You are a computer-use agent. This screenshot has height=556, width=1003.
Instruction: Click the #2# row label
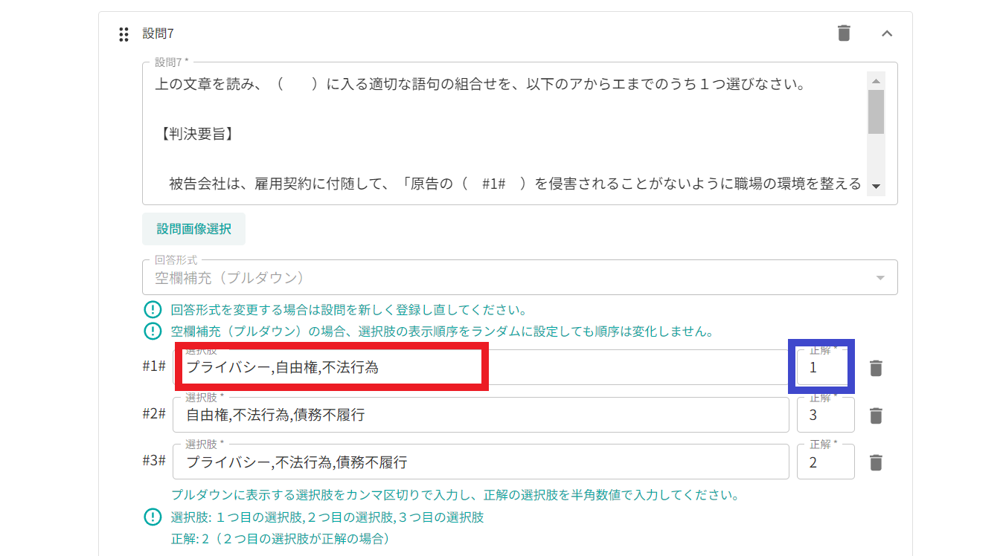click(154, 413)
